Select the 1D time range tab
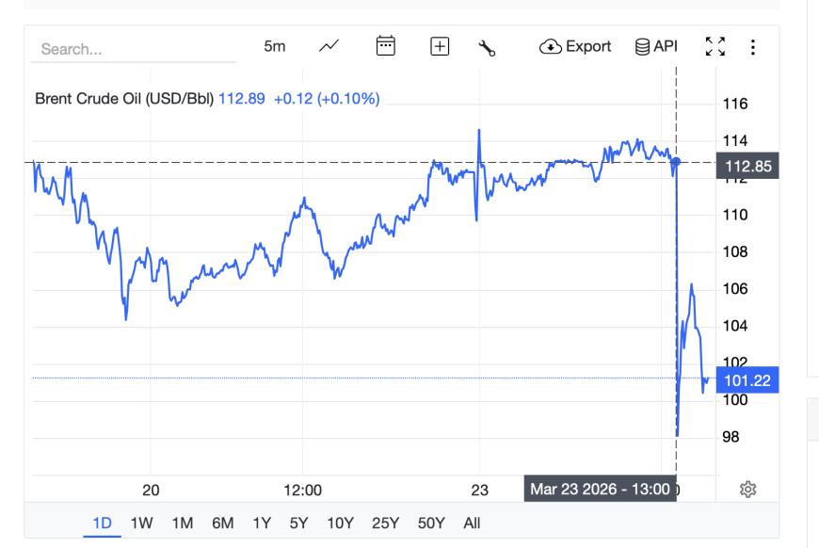 (102, 523)
